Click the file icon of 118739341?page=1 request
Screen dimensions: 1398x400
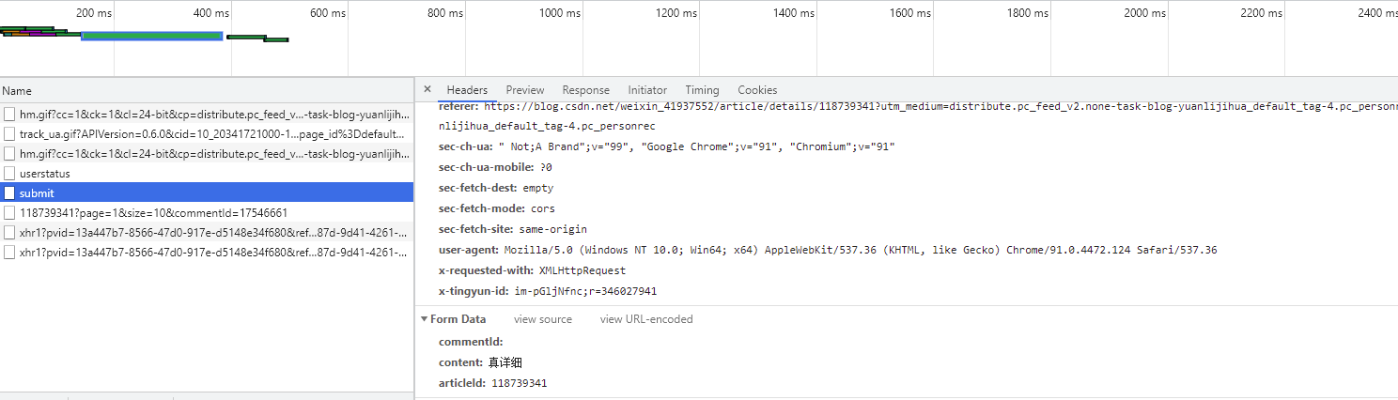point(9,213)
